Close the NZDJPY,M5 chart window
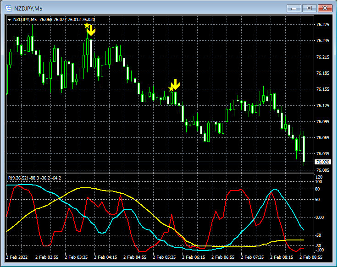 click(325, 8)
